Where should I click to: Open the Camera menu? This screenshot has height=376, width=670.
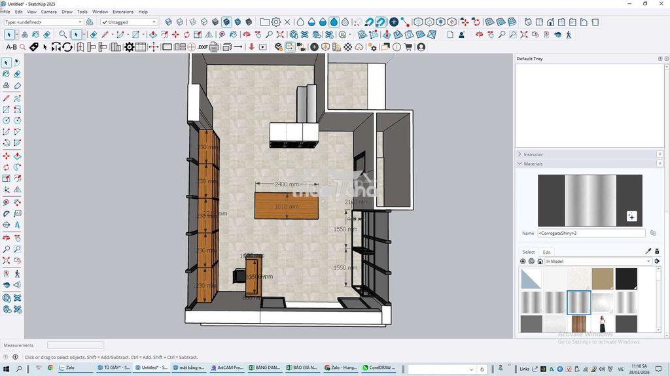point(48,12)
